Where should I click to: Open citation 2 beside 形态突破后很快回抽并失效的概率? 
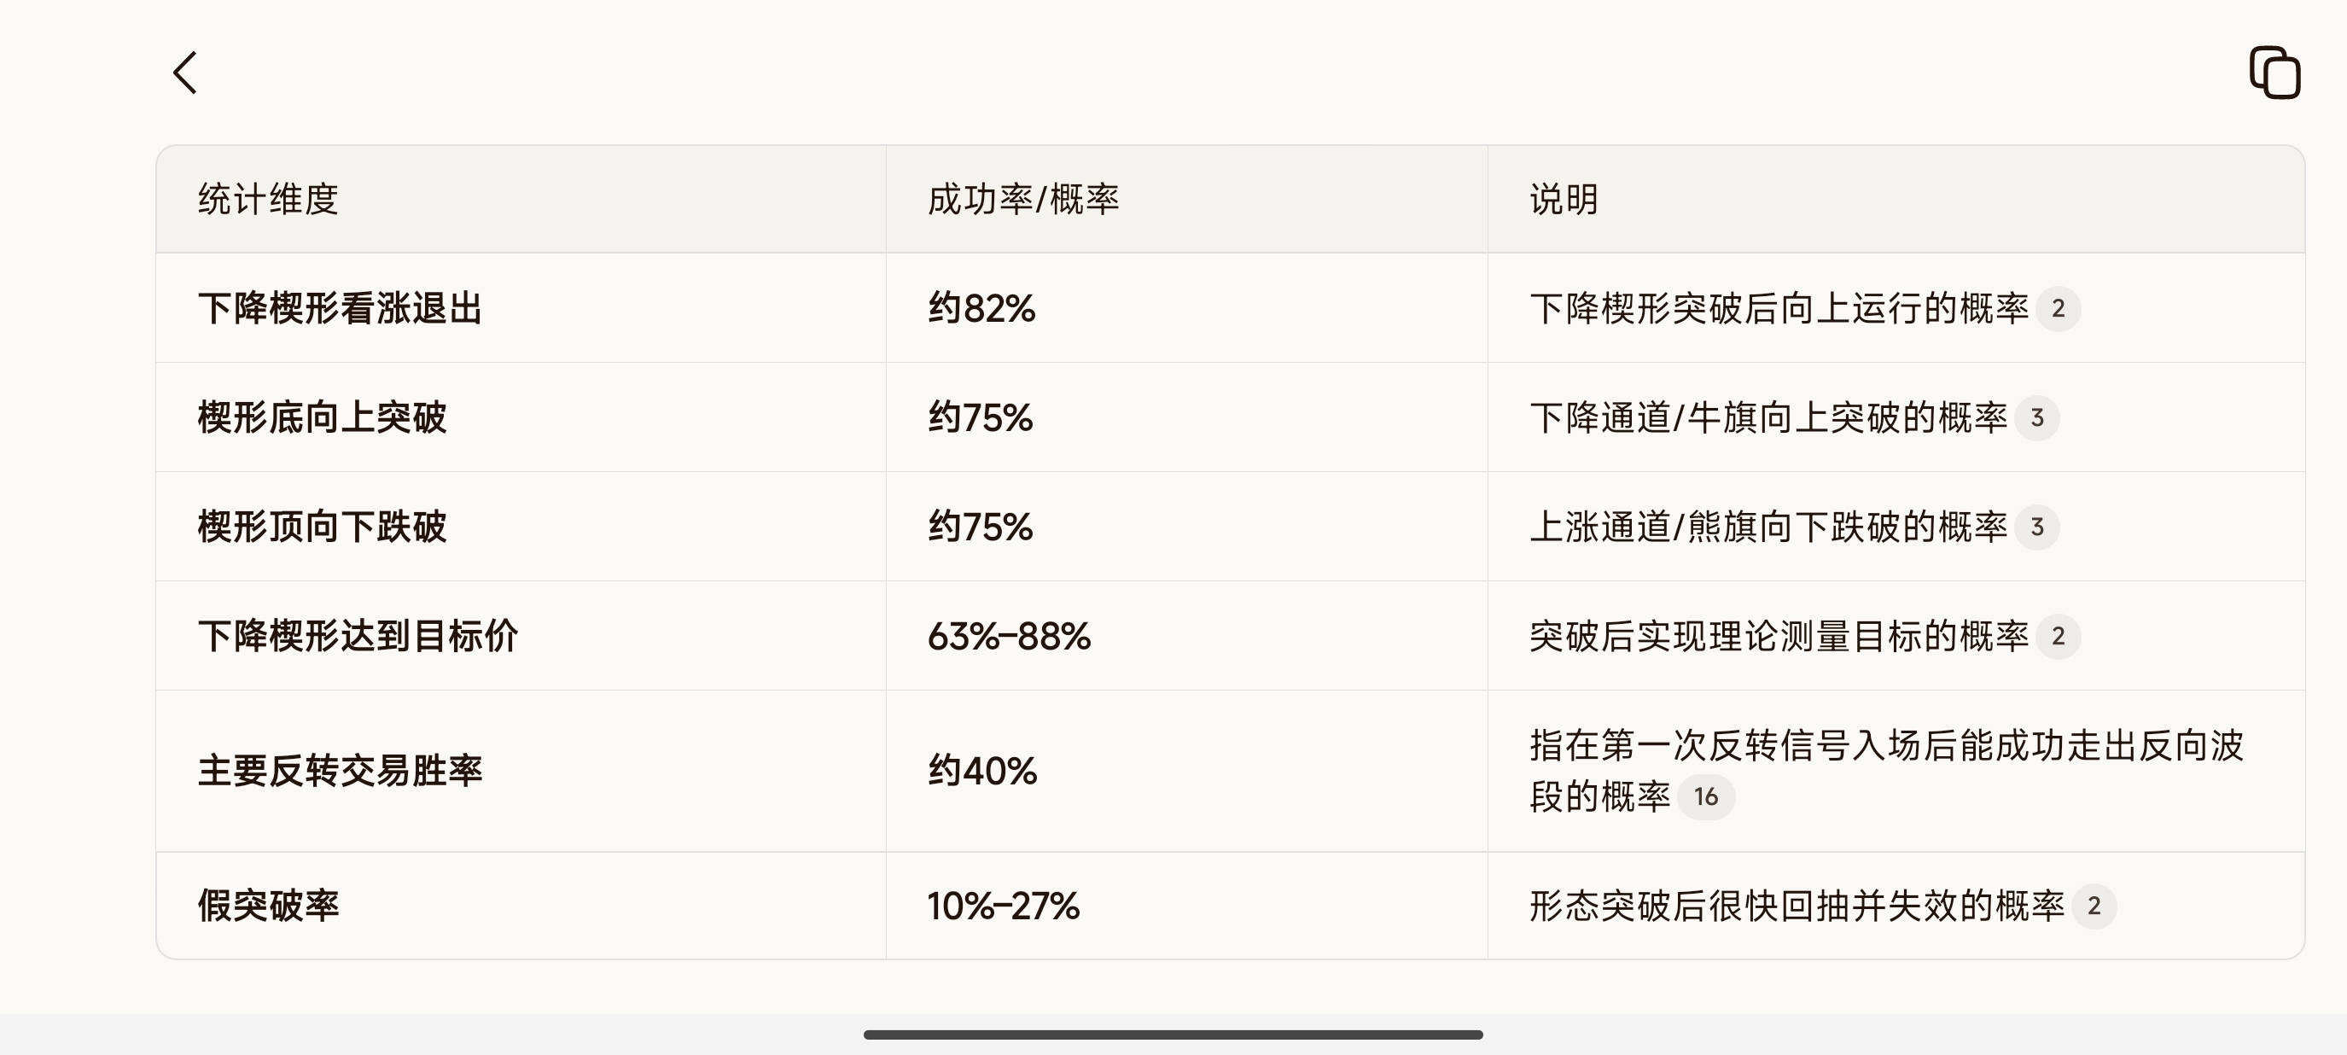pos(2093,906)
